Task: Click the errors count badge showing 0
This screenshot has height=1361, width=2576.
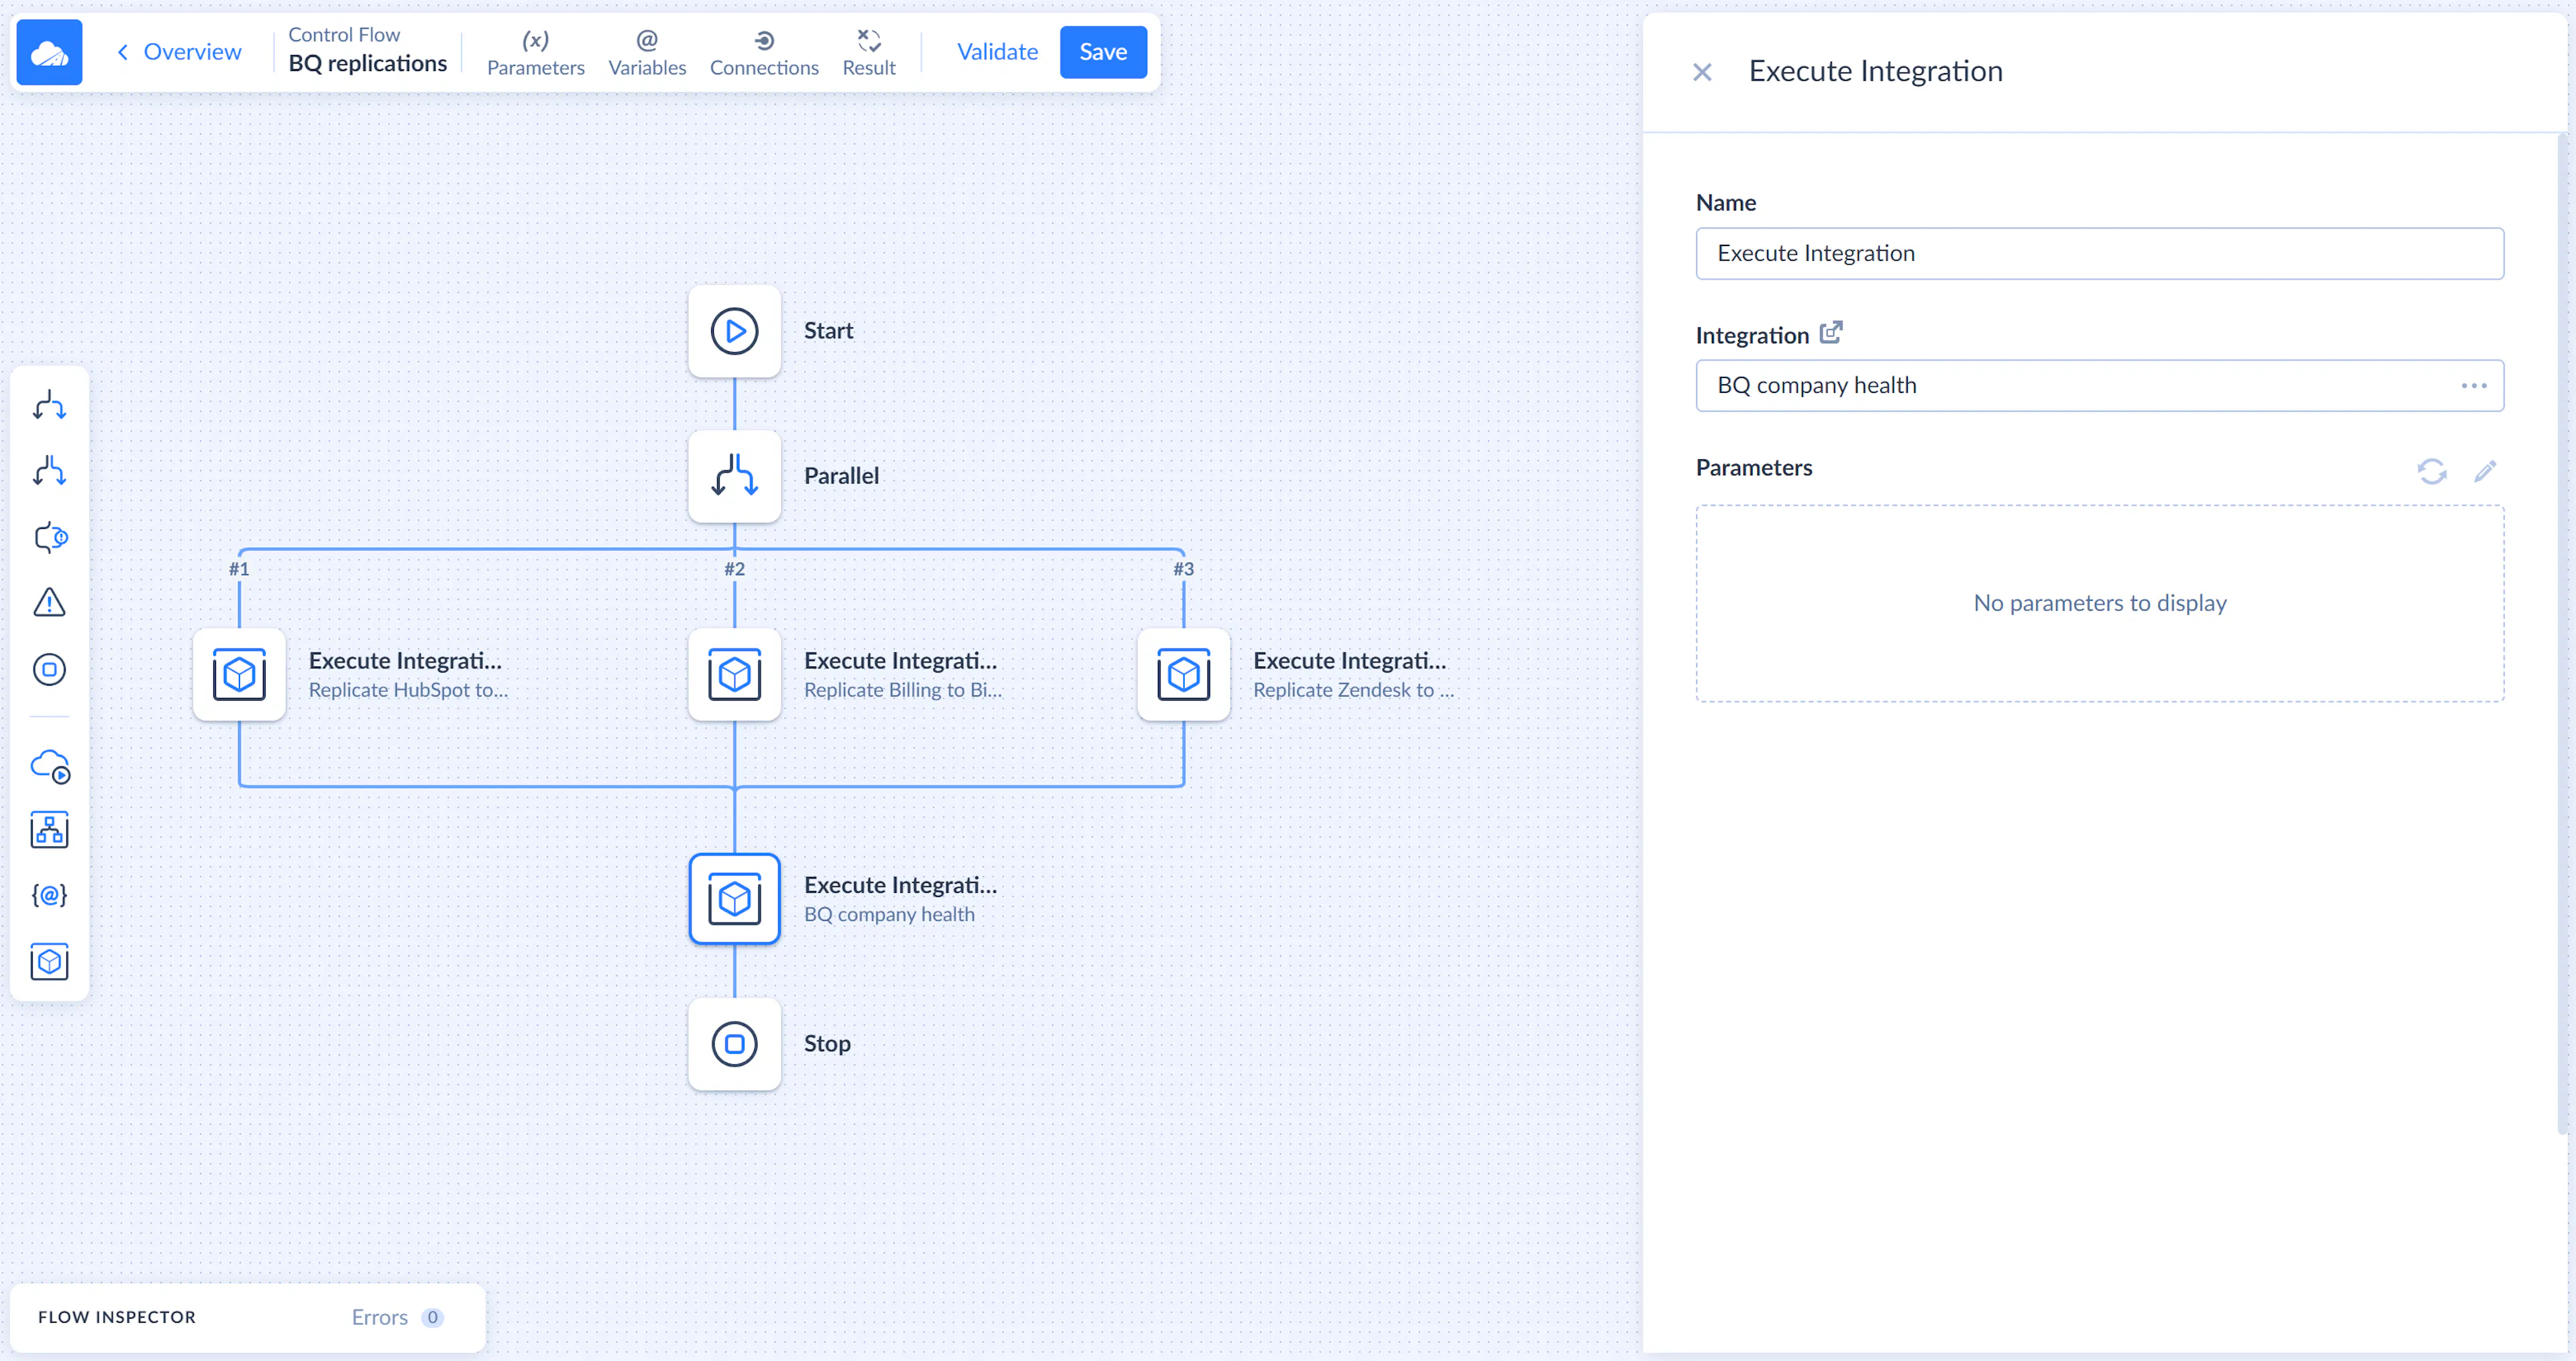Action: [x=432, y=1317]
